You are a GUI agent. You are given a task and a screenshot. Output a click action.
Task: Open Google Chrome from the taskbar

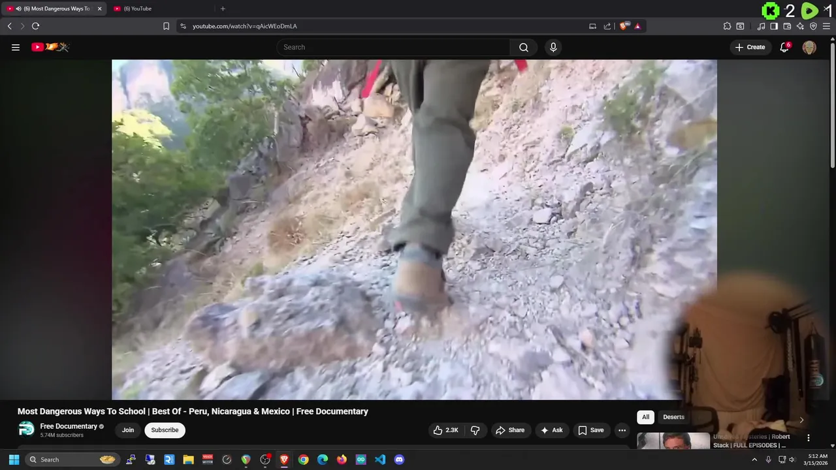(304, 460)
